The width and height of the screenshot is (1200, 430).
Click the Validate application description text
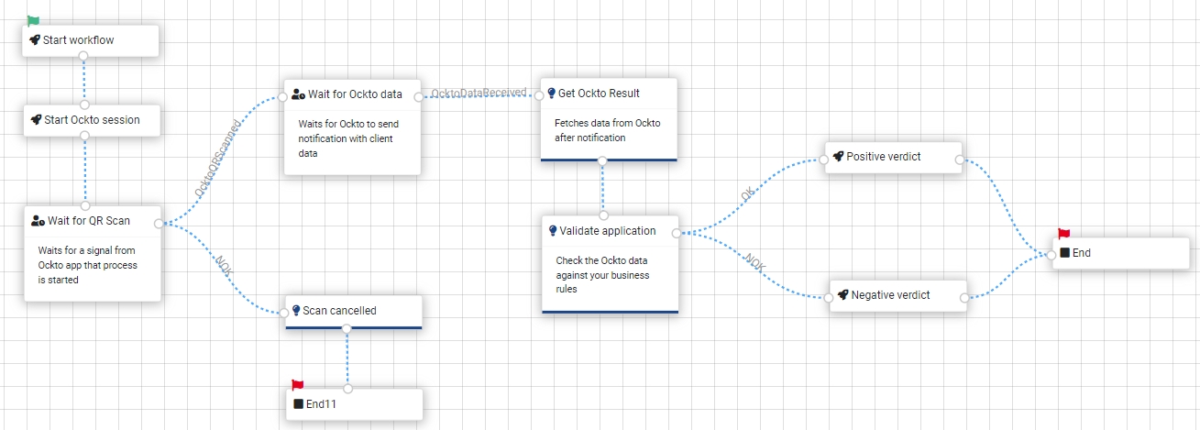(602, 275)
